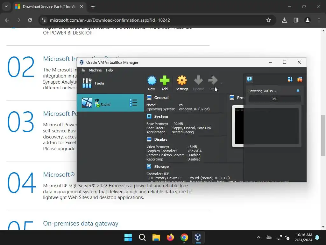Click the '192 MB' base memory value
Image resolution: width=326 pixels, height=245 pixels.
(x=177, y=124)
